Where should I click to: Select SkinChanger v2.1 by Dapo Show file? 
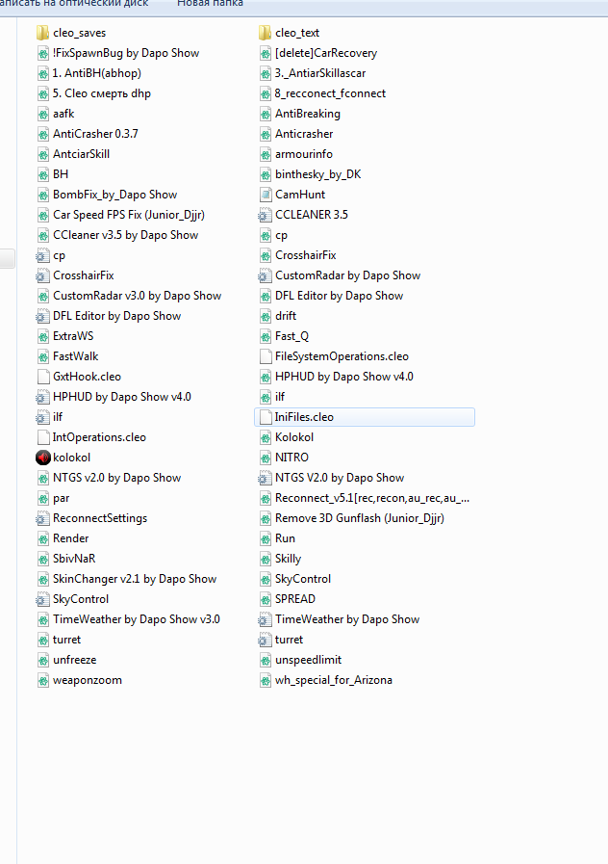point(134,579)
